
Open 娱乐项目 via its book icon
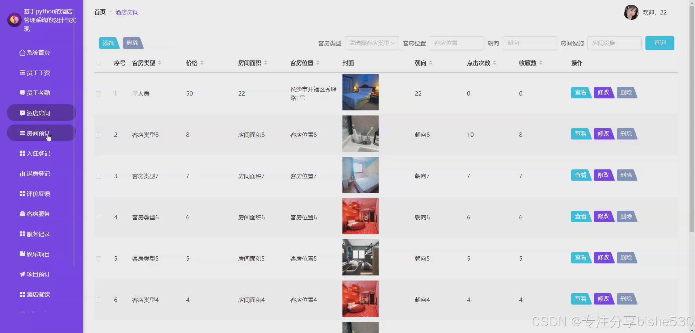tap(22, 254)
